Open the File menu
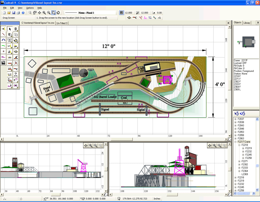260x202 pixels. click(5, 8)
